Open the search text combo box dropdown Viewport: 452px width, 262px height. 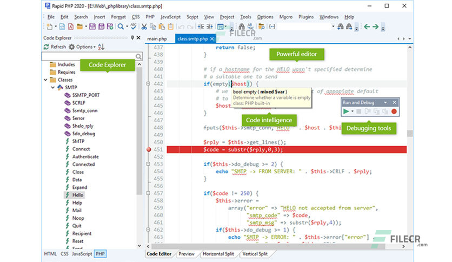pos(333,27)
